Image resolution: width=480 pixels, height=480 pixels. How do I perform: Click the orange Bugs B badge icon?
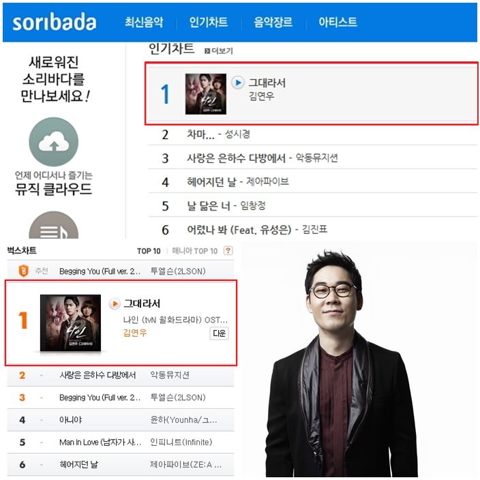click(x=24, y=271)
